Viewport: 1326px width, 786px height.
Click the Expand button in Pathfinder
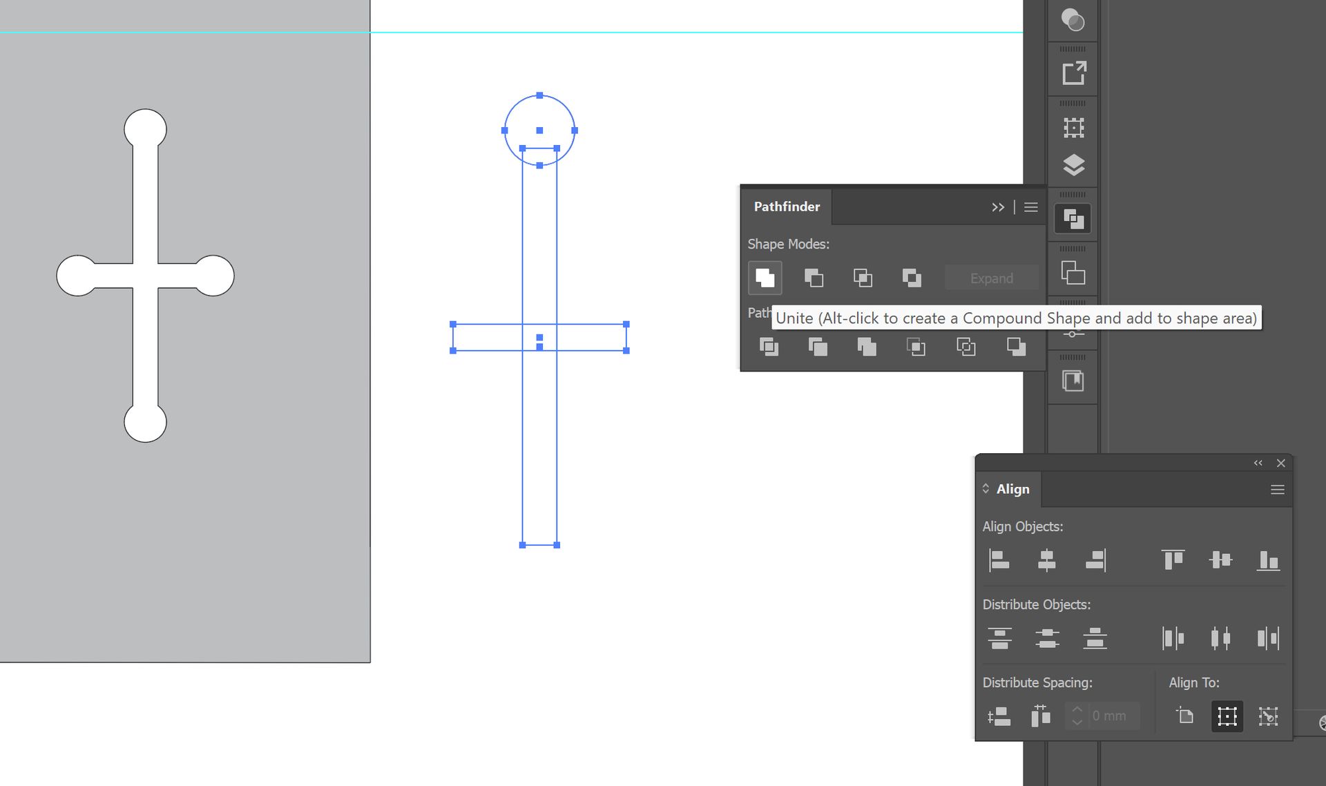pos(991,278)
